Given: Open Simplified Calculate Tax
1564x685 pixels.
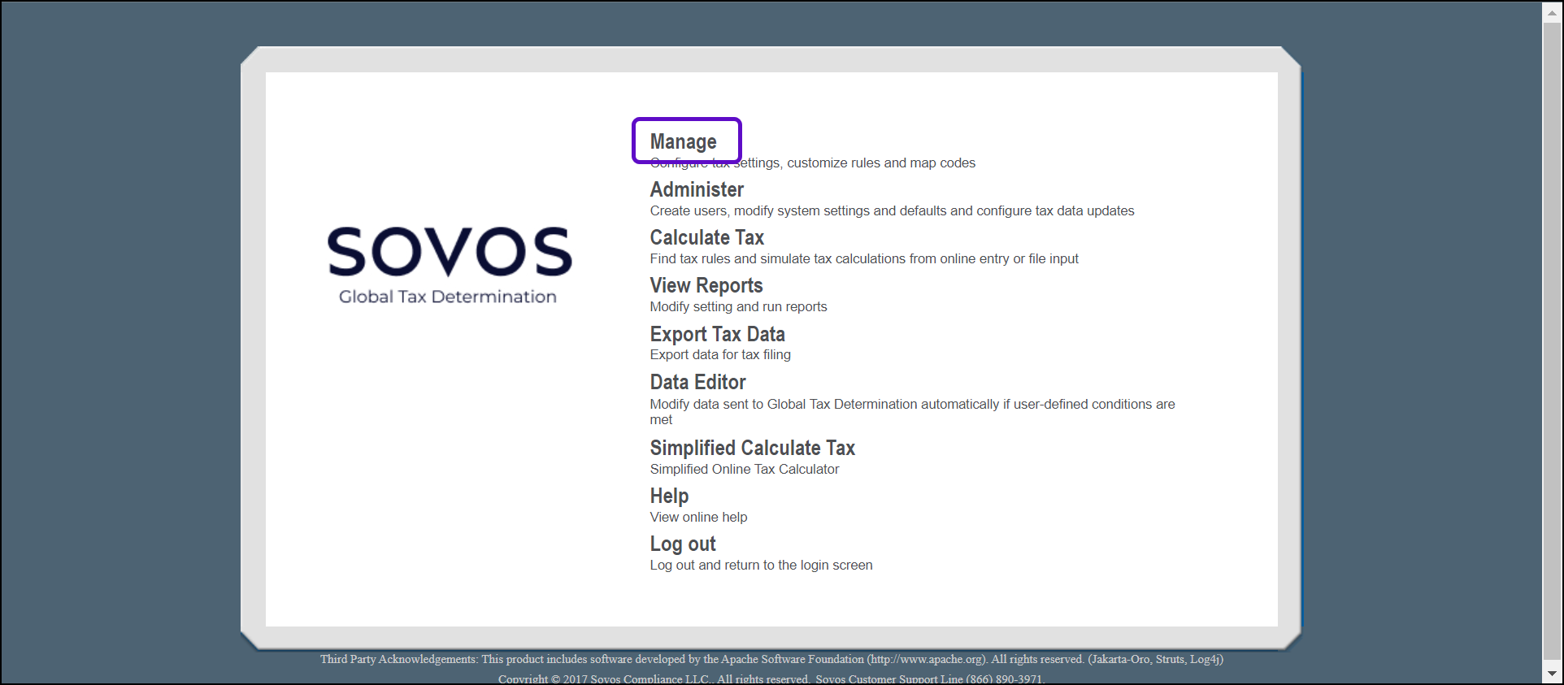Looking at the screenshot, I should (x=752, y=449).
